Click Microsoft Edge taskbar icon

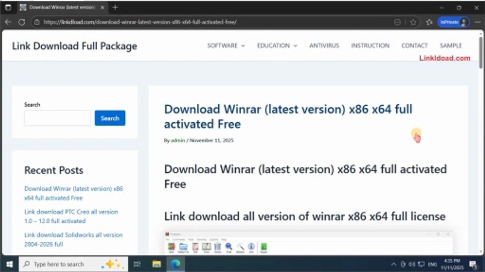[175, 264]
